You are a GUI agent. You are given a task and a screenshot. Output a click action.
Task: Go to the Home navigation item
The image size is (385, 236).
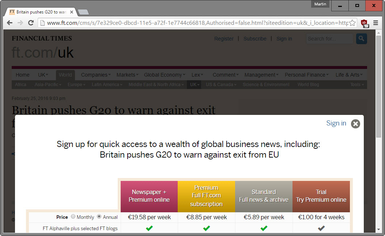pos(23,75)
